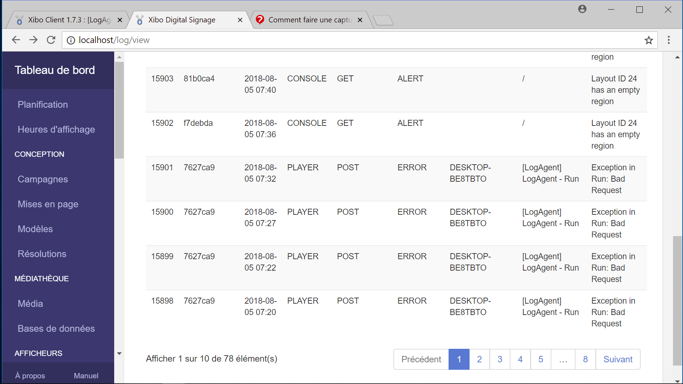The height and width of the screenshot is (384, 683).
Task: Click DESKTOP-BE8TBTO in row 15900
Action: (x=470, y=218)
